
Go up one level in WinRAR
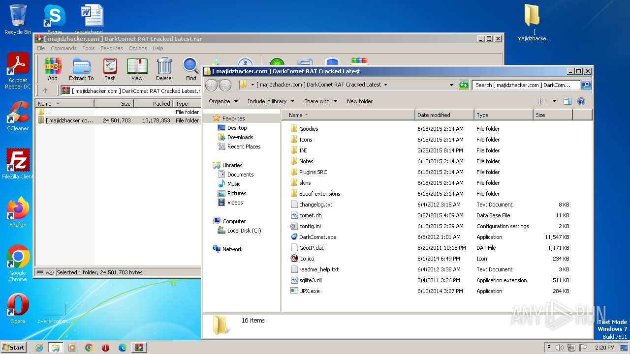(x=45, y=90)
